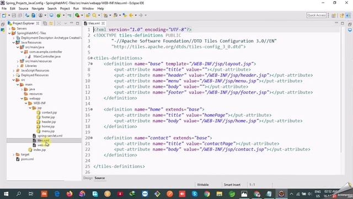Select contact.jsp in Project Explorer
Screen dimensions: 353x199
coord(49,112)
